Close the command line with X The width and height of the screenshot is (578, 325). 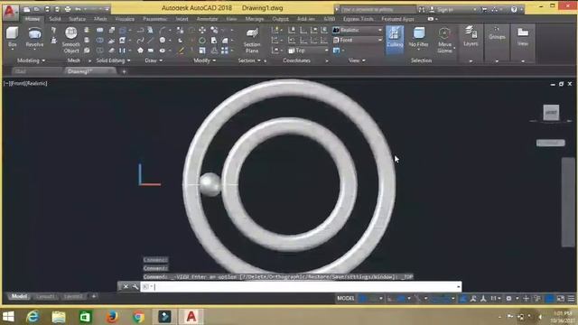click(126, 287)
